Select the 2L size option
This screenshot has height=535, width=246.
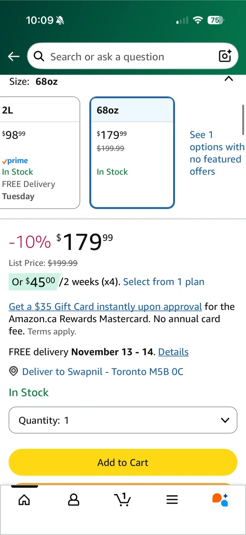[x=39, y=152]
